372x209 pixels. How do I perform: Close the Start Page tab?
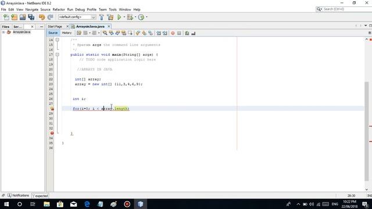(x=67, y=26)
